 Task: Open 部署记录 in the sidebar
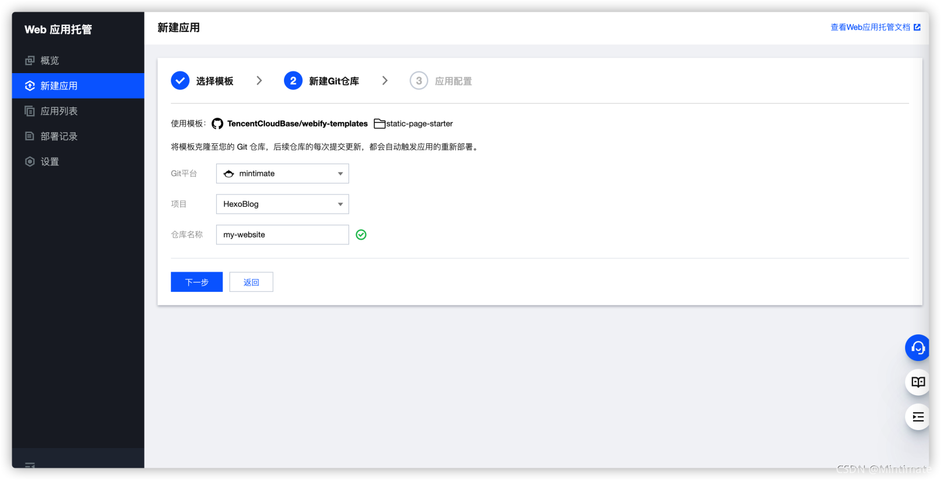tap(78, 136)
